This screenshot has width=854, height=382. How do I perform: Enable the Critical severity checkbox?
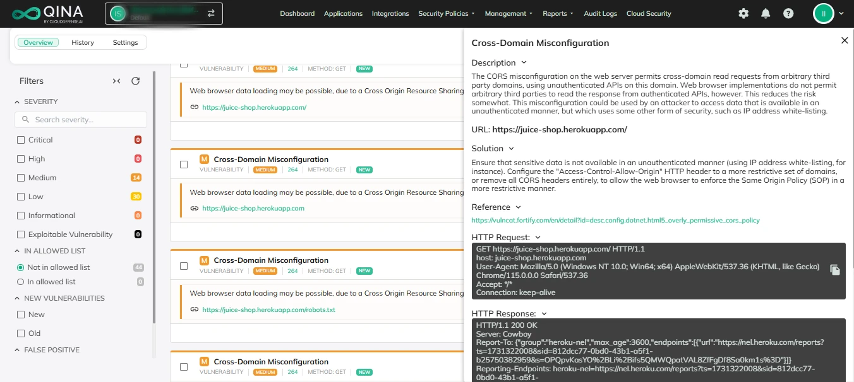coord(21,140)
